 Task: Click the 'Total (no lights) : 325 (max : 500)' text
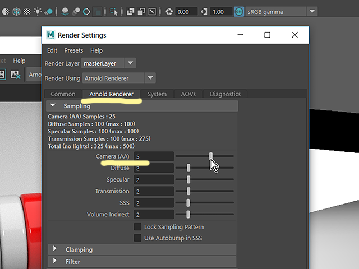(91, 146)
